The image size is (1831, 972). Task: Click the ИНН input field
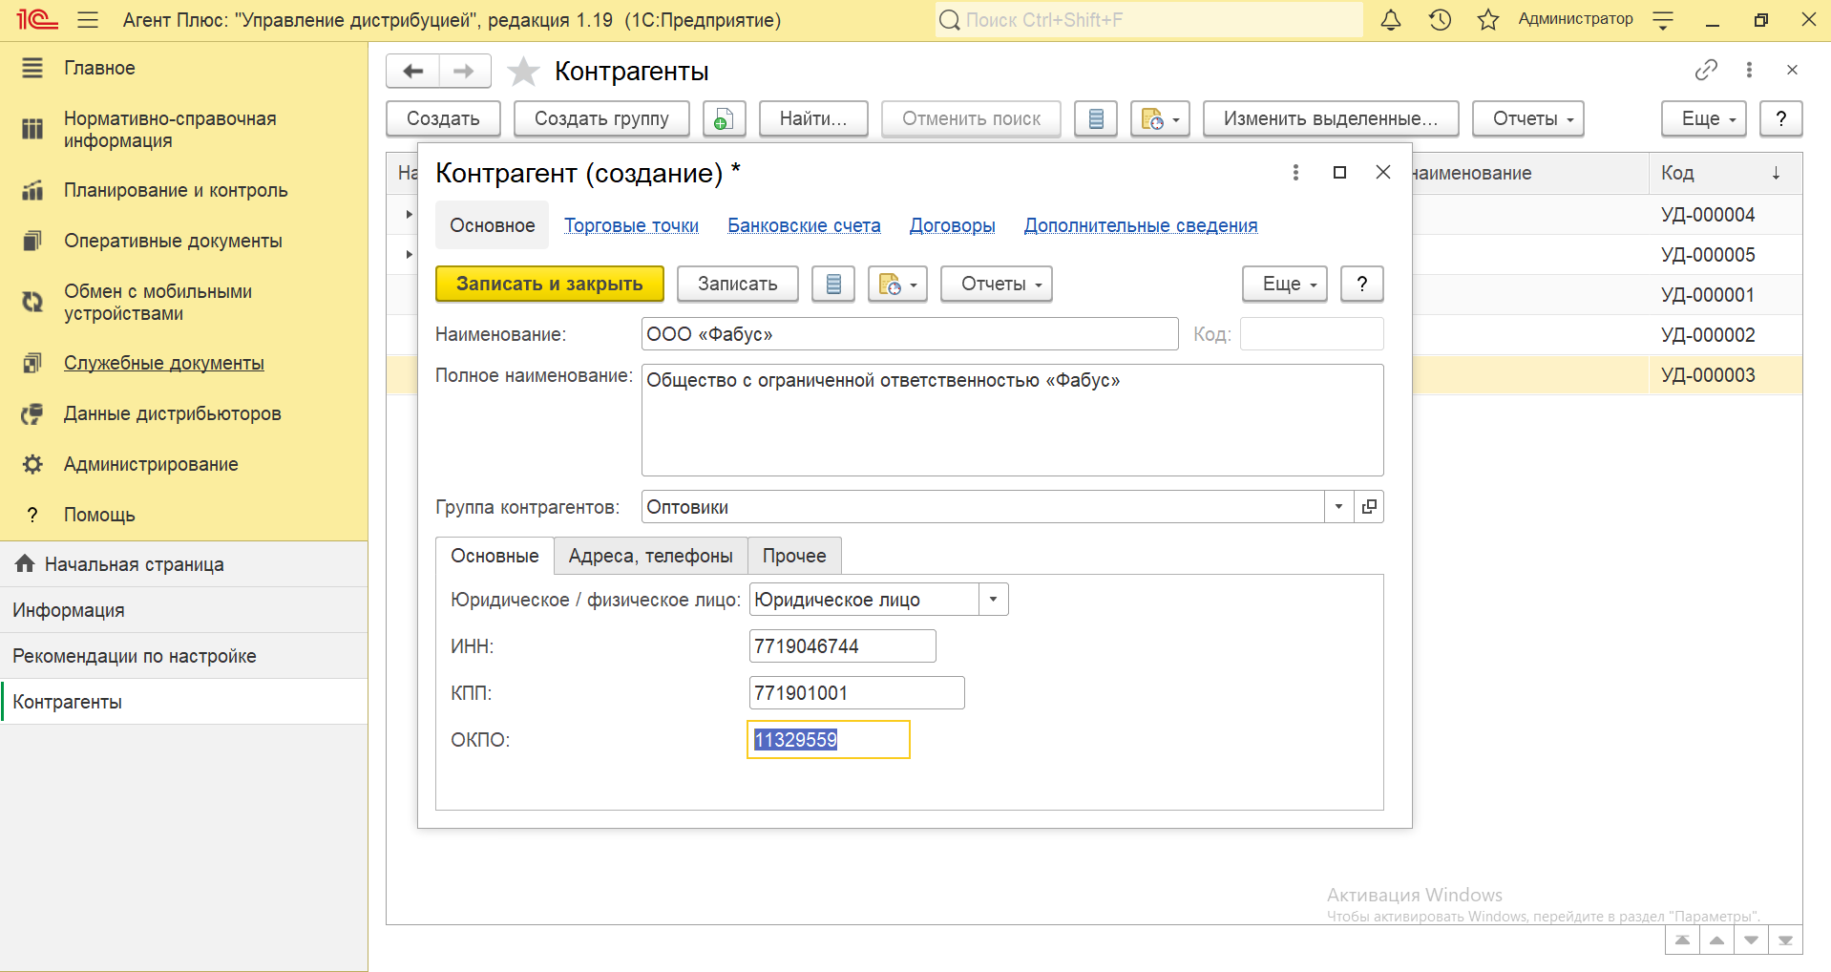[x=842, y=646]
